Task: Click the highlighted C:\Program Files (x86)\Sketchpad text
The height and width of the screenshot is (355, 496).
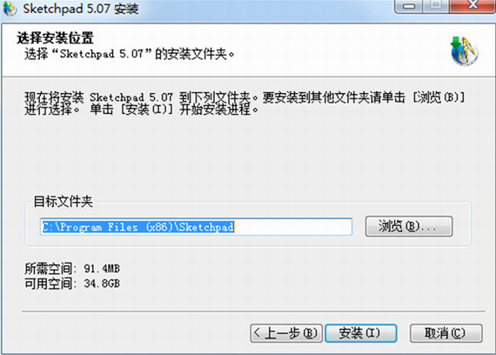Action: pos(137,227)
